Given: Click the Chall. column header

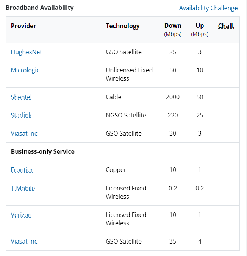Looking at the screenshot, I should click(226, 26).
